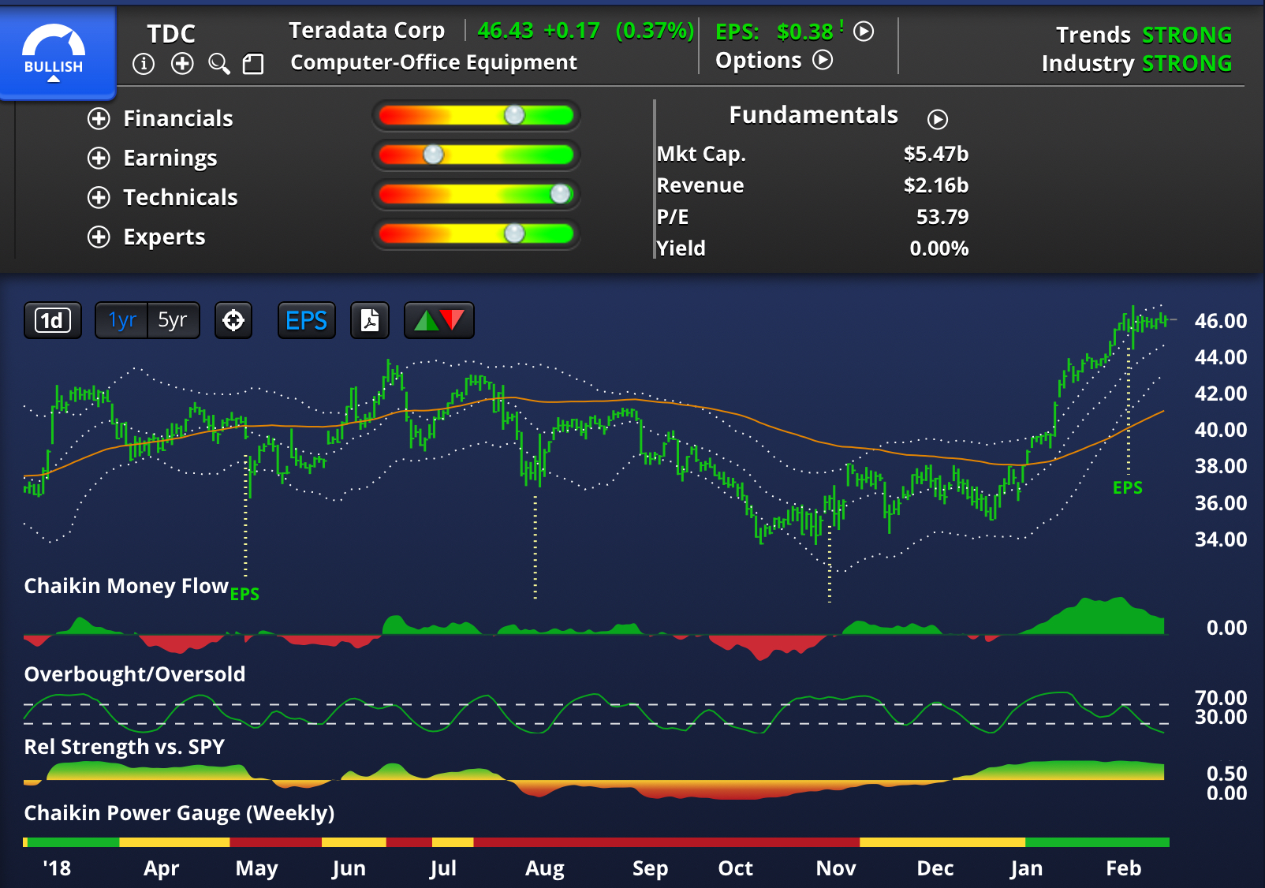The image size is (1265, 888).
Task: Click the February EPS marker on chart
Action: pyautogui.click(x=1127, y=488)
